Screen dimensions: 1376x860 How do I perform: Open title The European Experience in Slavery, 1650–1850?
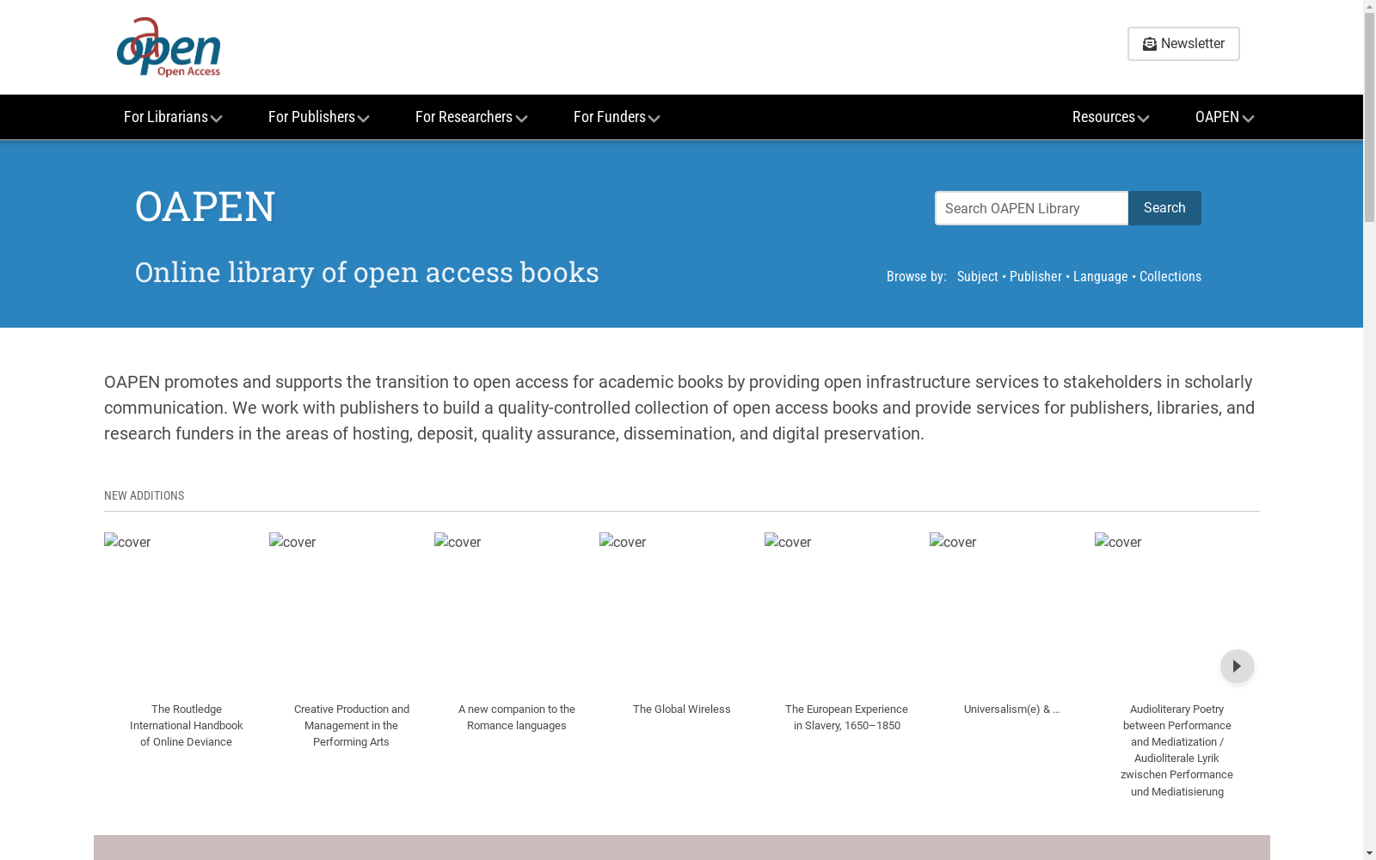click(x=847, y=717)
